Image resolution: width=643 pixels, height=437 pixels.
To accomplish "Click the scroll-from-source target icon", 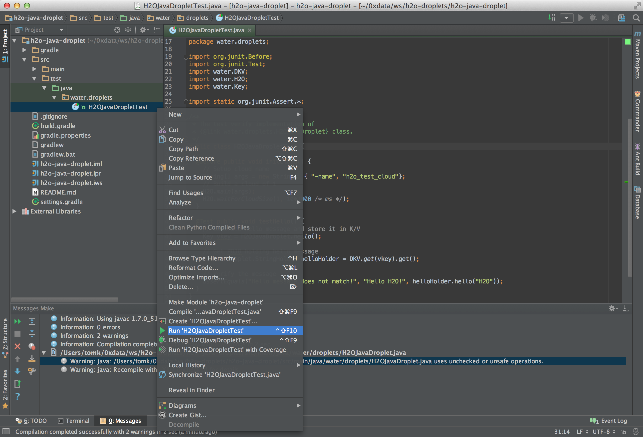I will pyautogui.click(x=117, y=30).
